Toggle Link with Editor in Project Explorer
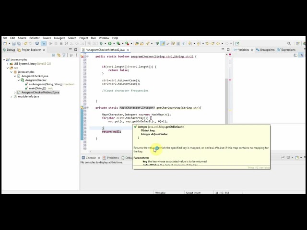 [x=59, y=56]
